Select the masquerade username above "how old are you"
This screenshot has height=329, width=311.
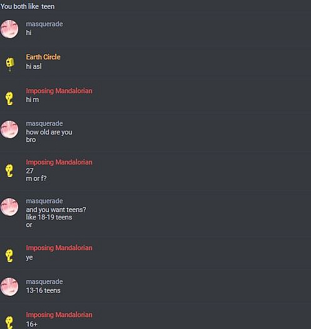[x=45, y=123]
